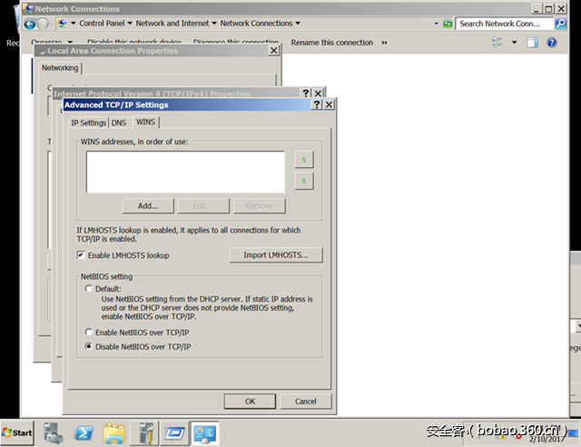Image resolution: width=581 pixels, height=447 pixels.
Task: Open the Start menu
Action: coord(17,432)
